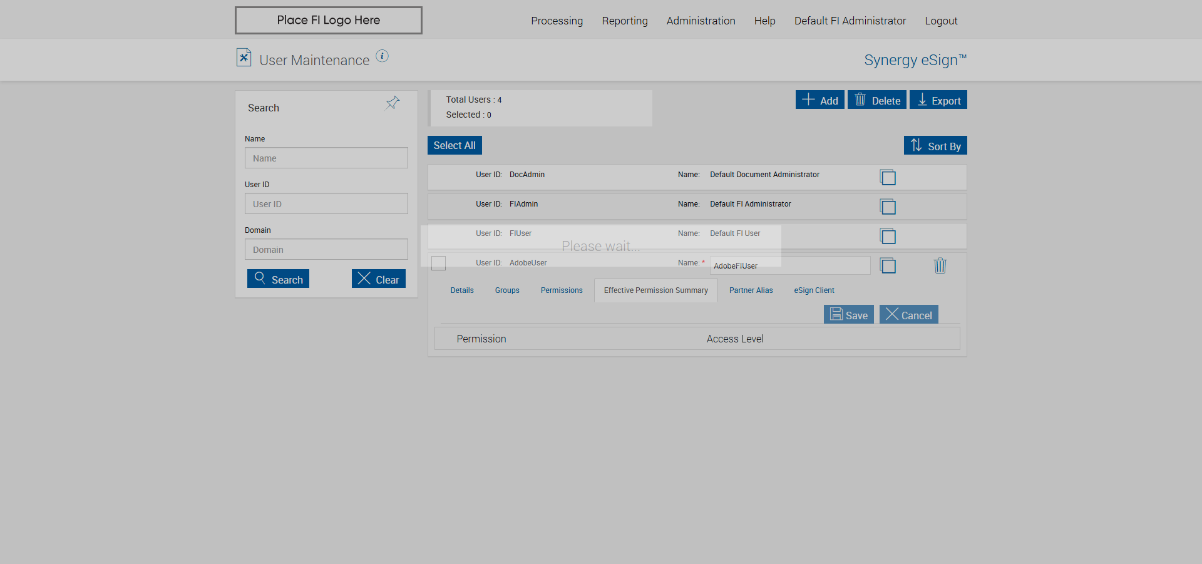Select the Default FI Administrator name in FIAdmin row

pyautogui.click(x=751, y=204)
